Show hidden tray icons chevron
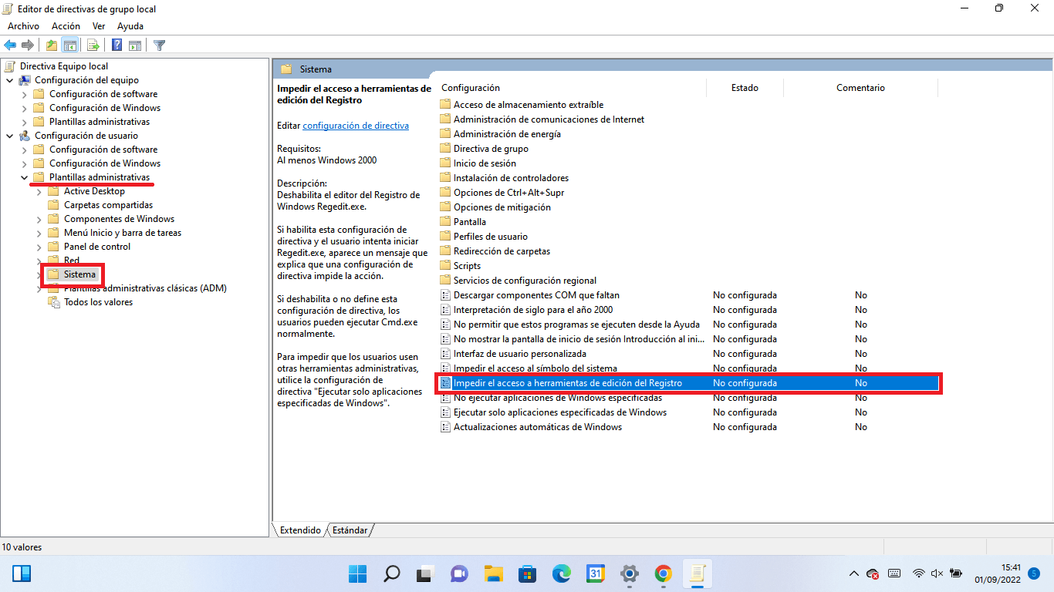The image size is (1054, 592). pyautogui.click(x=853, y=573)
